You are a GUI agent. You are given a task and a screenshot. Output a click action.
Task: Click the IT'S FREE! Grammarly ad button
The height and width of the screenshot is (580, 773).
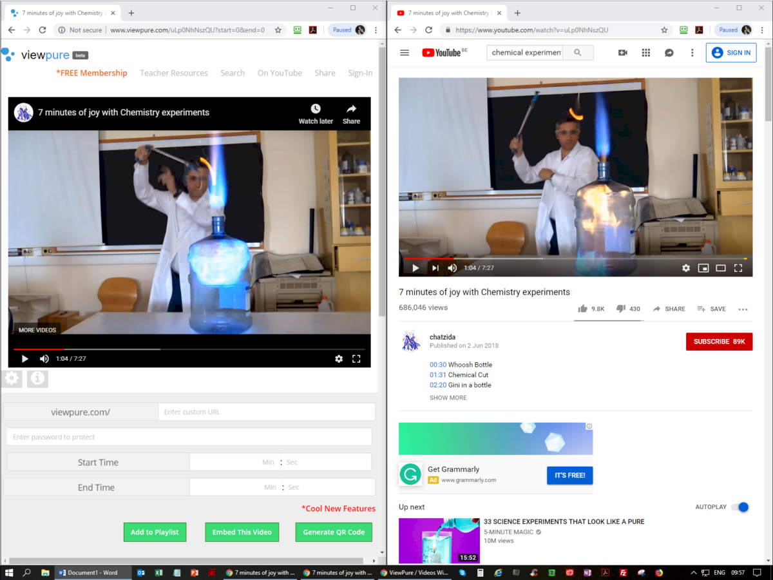click(569, 475)
